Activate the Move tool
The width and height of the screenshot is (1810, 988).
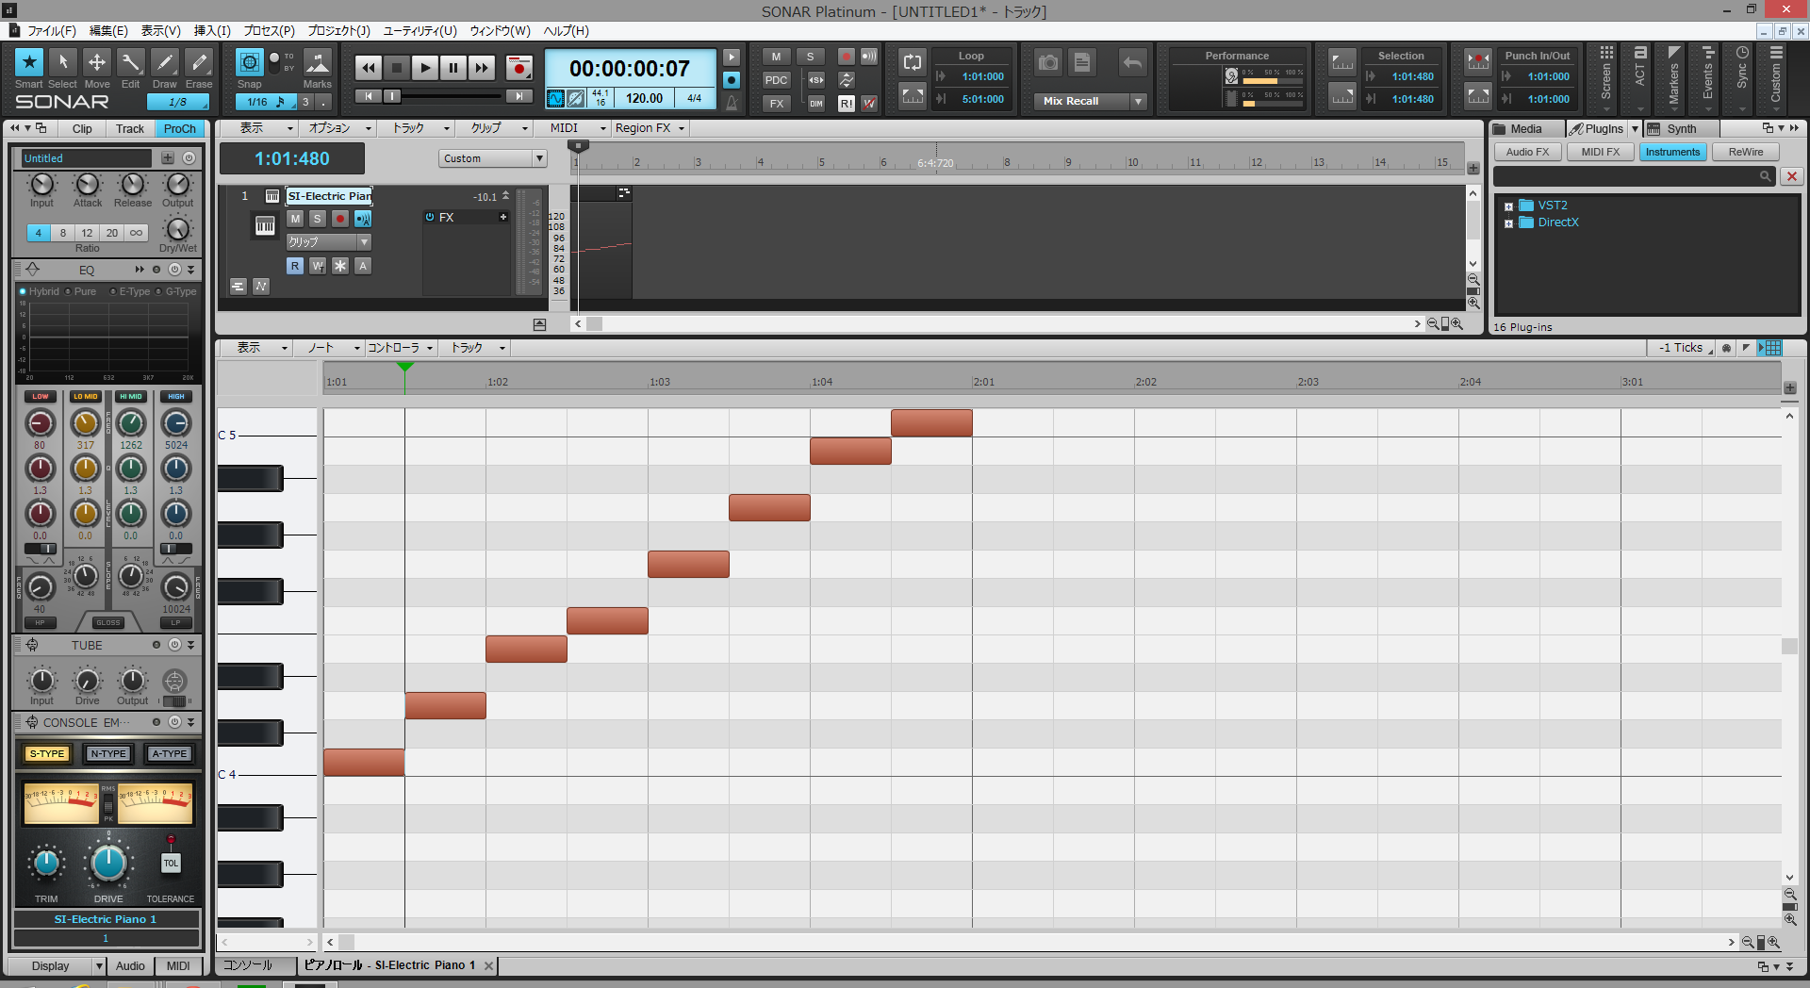pyautogui.click(x=97, y=62)
